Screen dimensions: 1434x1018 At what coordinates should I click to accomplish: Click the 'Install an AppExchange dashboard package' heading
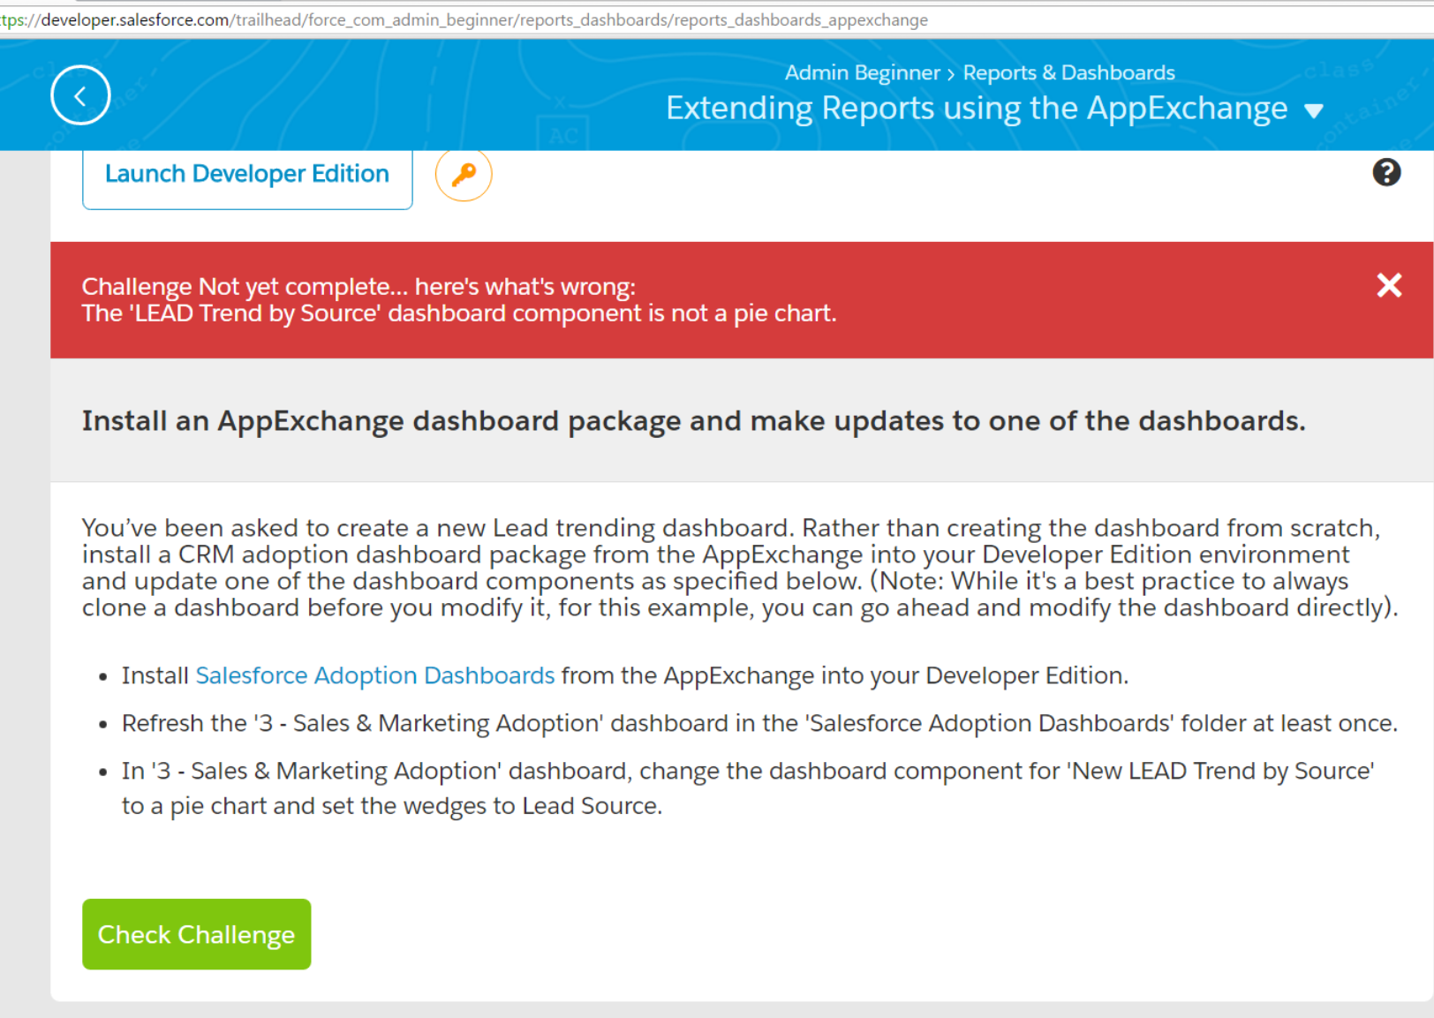(693, 421)
